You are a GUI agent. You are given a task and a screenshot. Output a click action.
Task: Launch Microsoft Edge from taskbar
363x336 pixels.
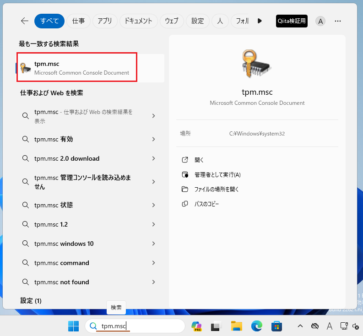click(256, 326)
